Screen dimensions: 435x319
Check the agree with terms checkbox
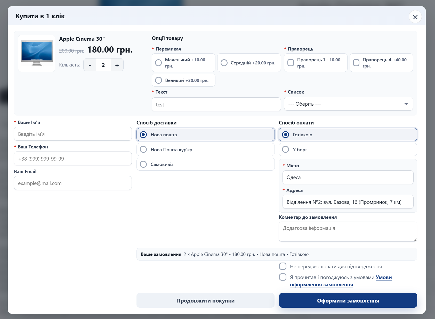283,277
